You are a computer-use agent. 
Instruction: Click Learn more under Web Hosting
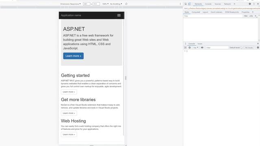[x=69, y=134]
